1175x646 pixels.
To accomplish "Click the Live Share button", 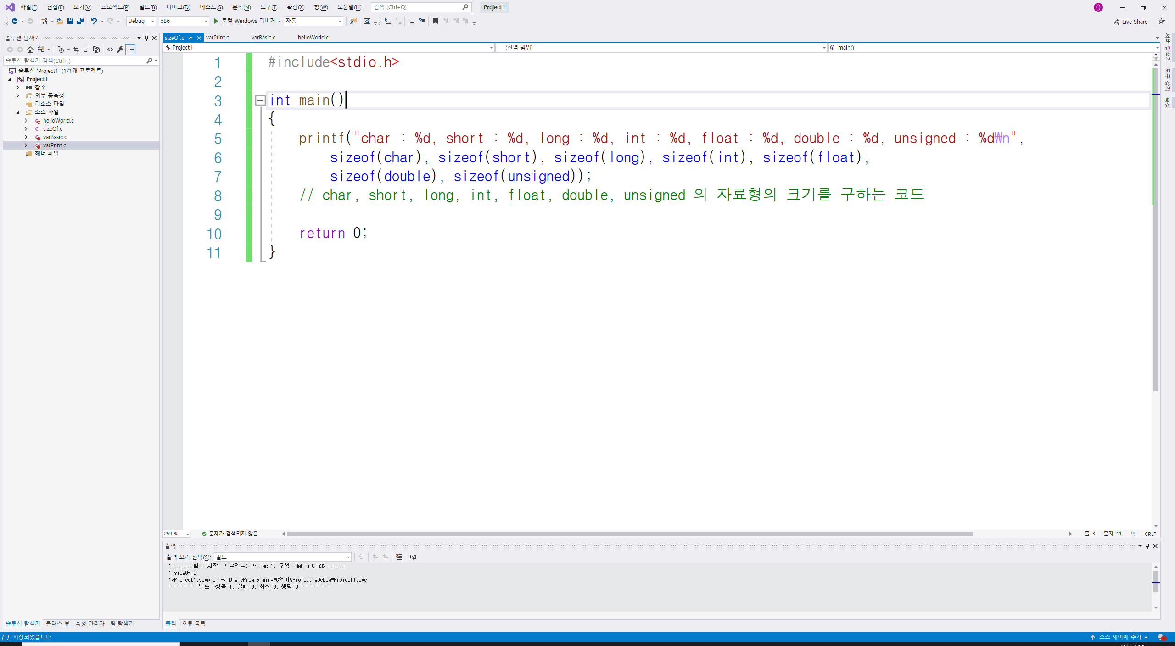I will [1130, 22].
